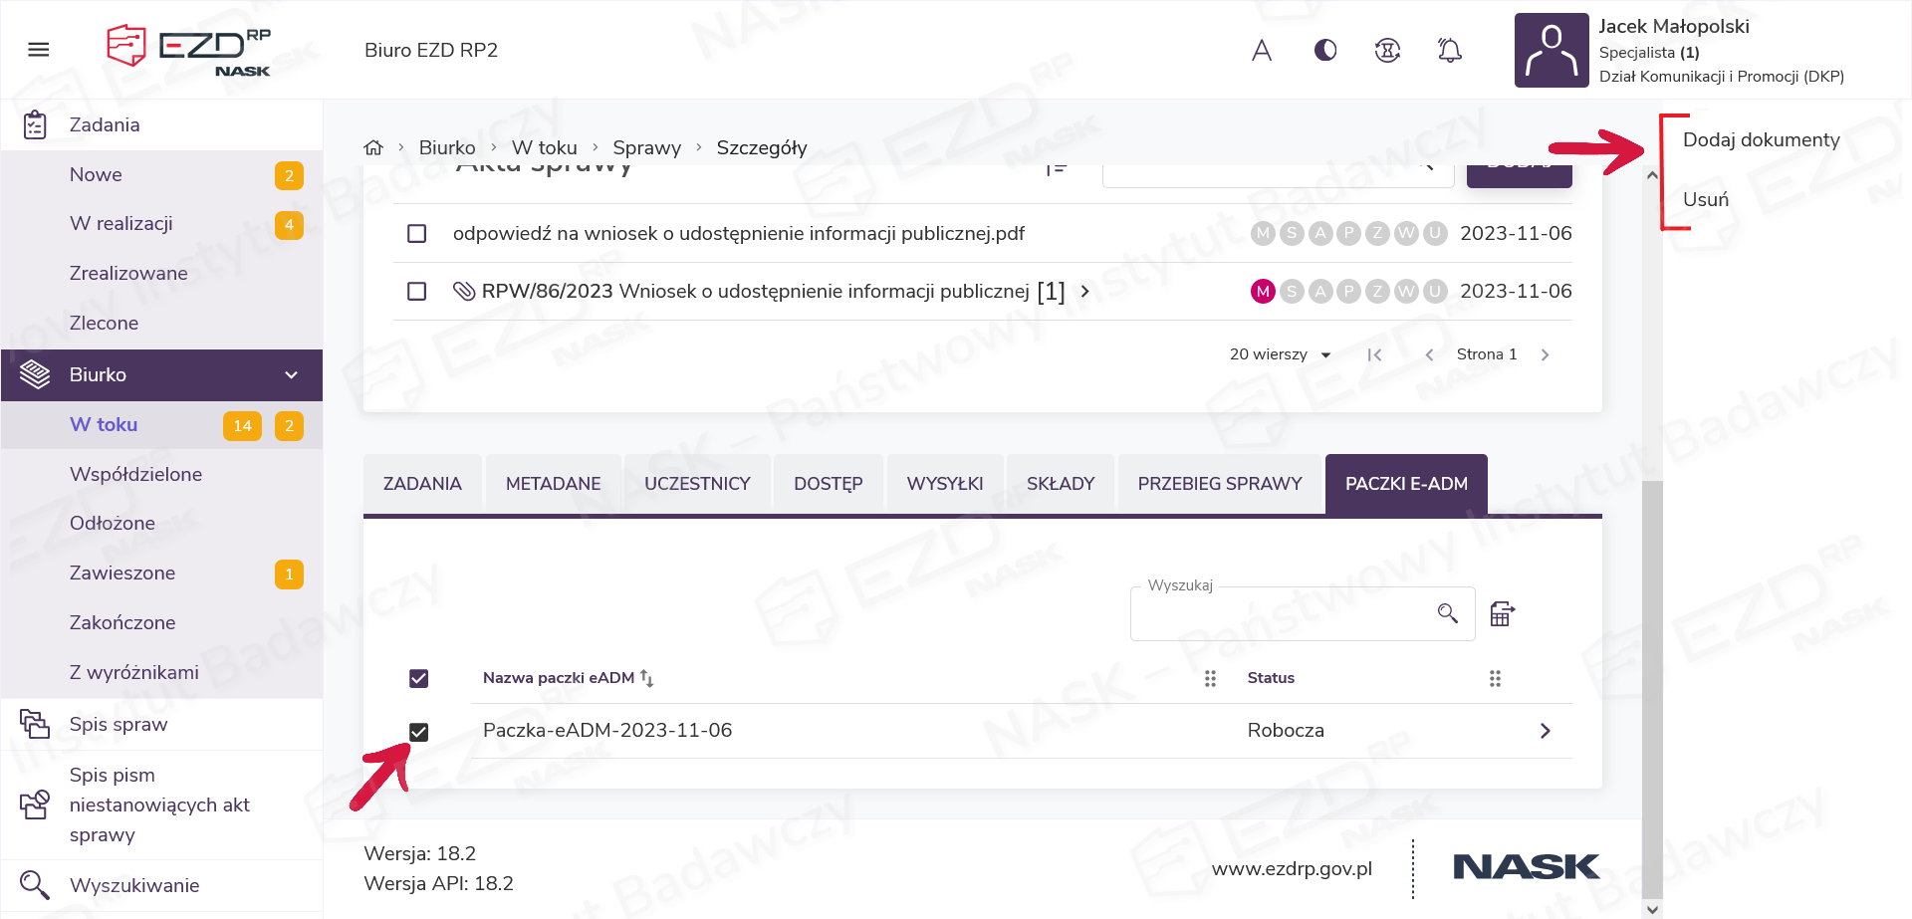
Task: Click 'Dodaj dokumenty' action
Action: (x=1761, y=140)
